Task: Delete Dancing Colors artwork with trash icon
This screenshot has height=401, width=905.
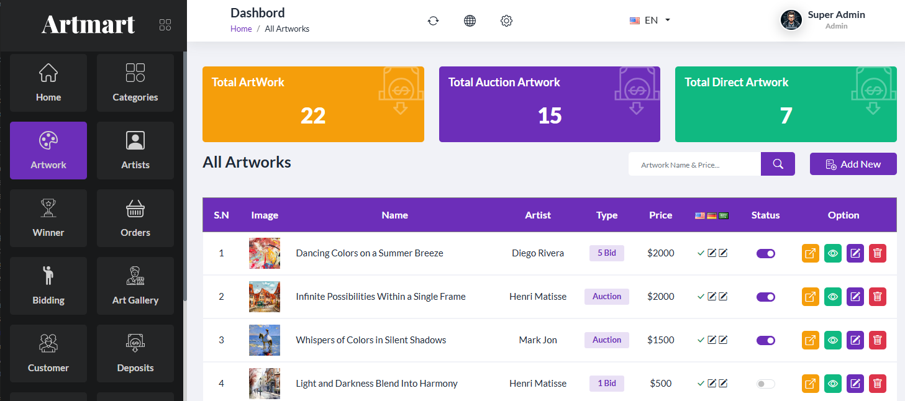Action: tap(877, 253)
